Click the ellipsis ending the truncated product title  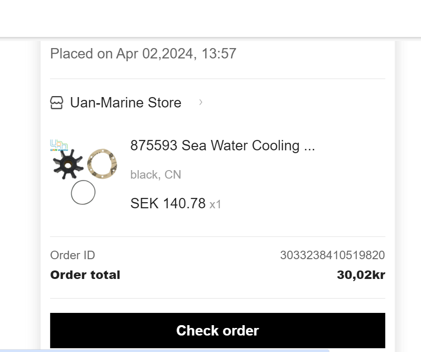point(309,147)
